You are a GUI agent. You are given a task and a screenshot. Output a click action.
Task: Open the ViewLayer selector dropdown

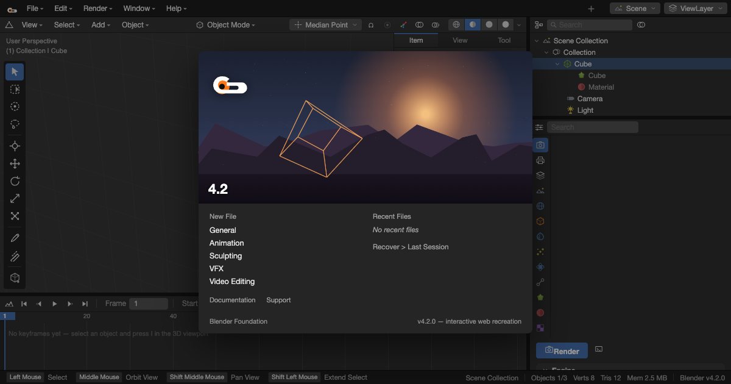[x=694, y=9]
